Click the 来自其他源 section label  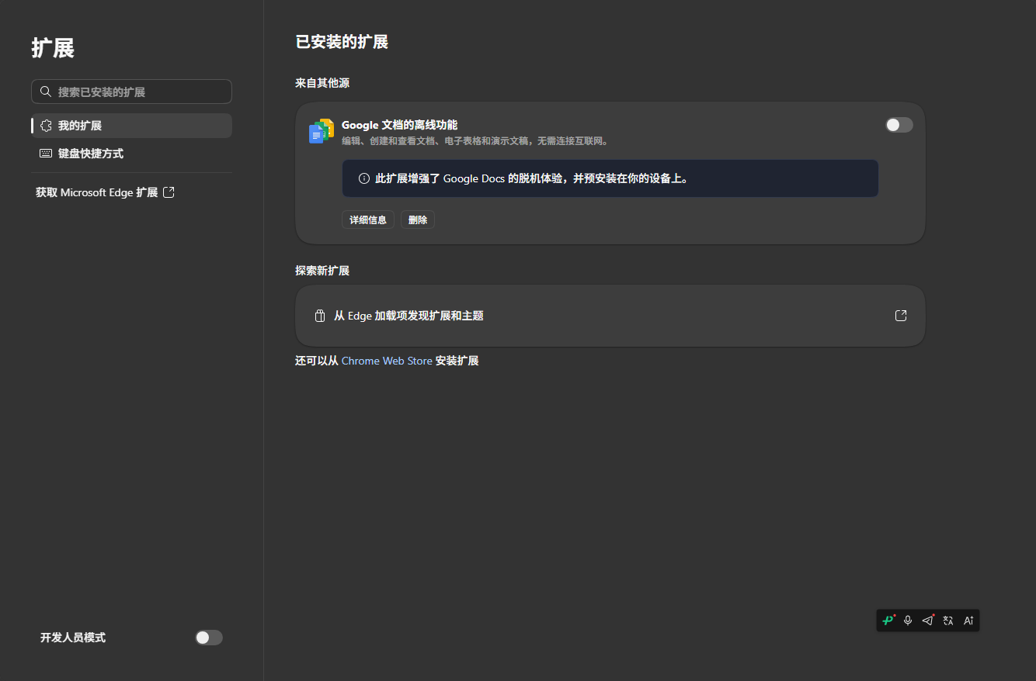tap(322, 83)
